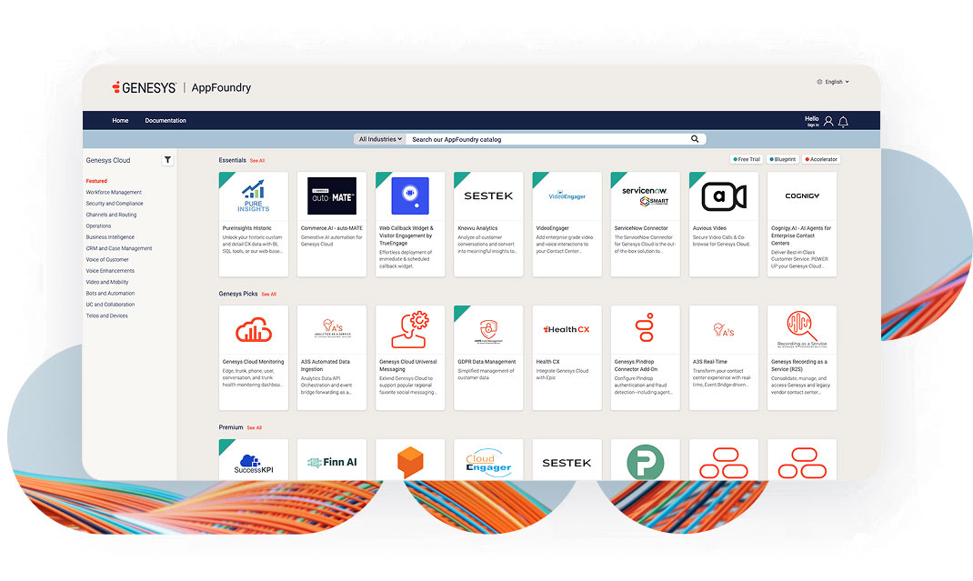Open the All Industries dropdown
Viewport: 973px width, 581px height.
[x=380, y=139]
